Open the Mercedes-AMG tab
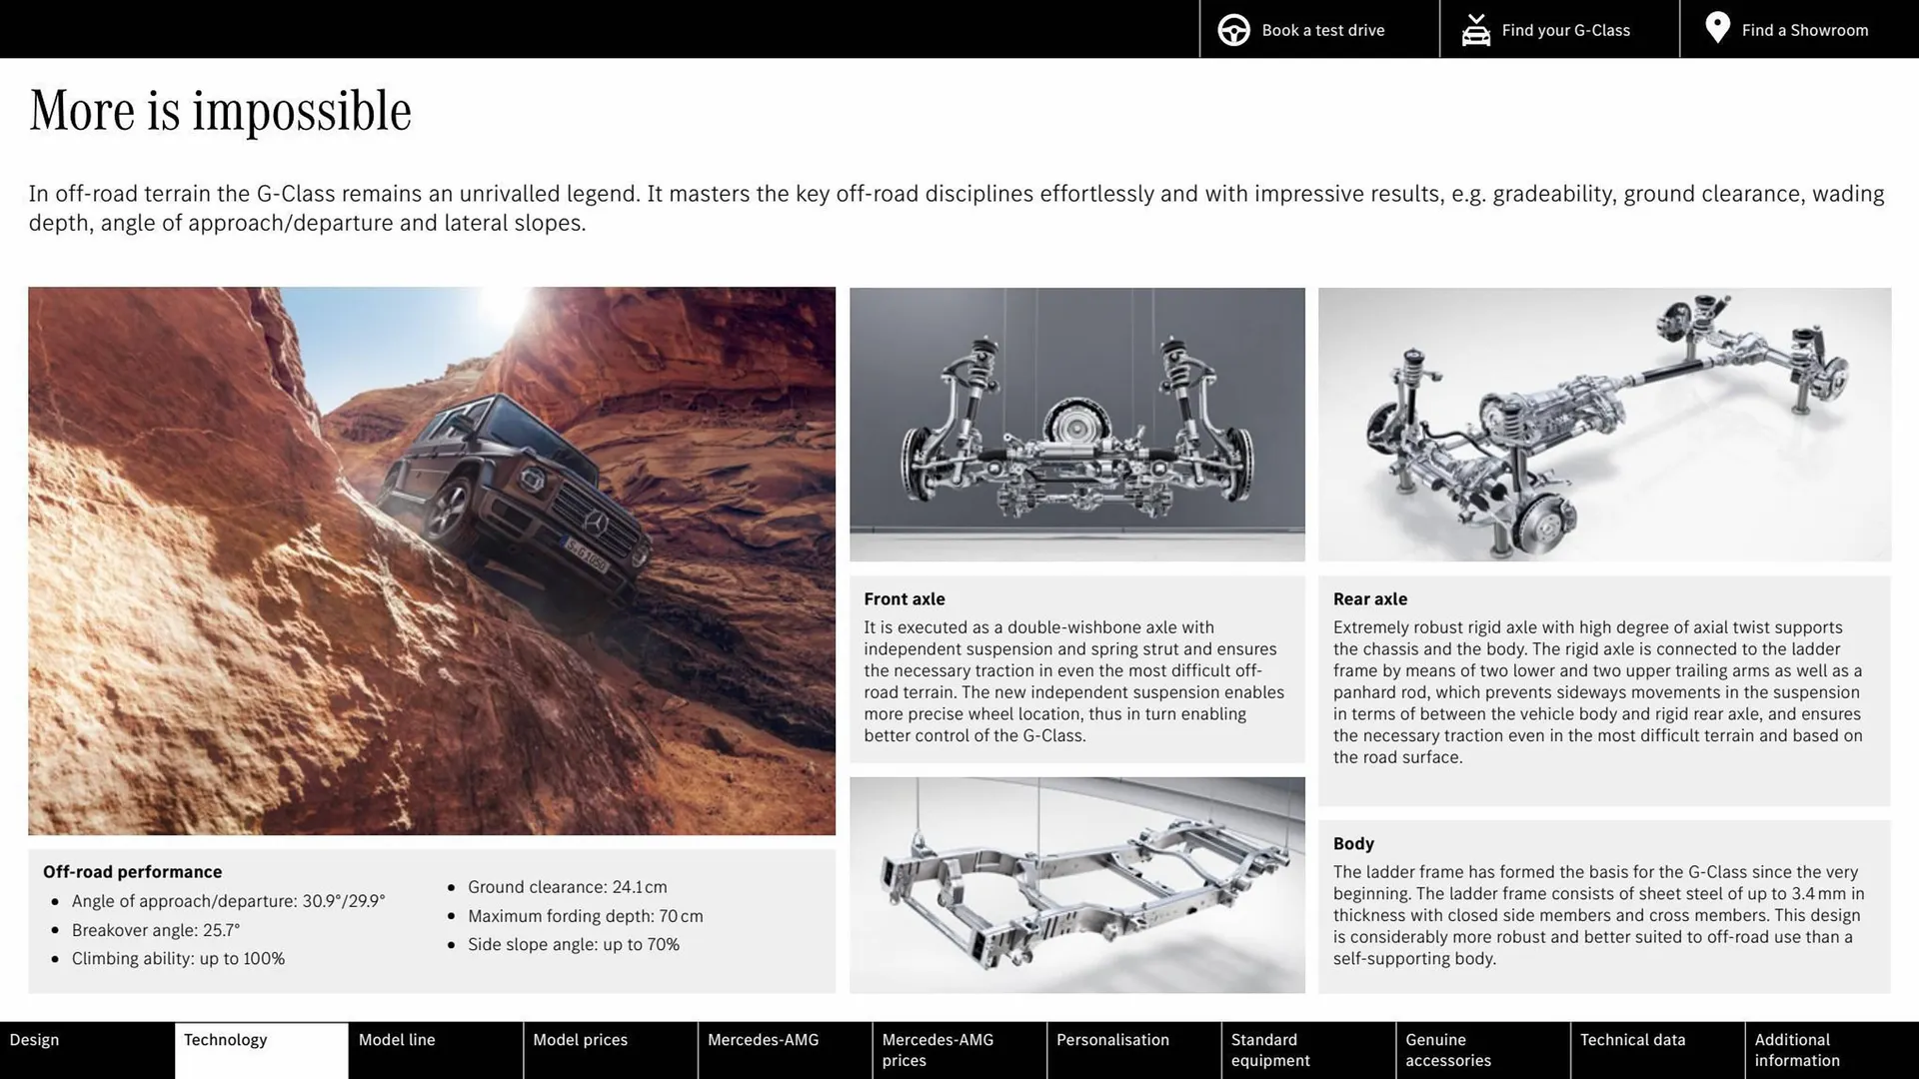 (x=763, y=1039)
